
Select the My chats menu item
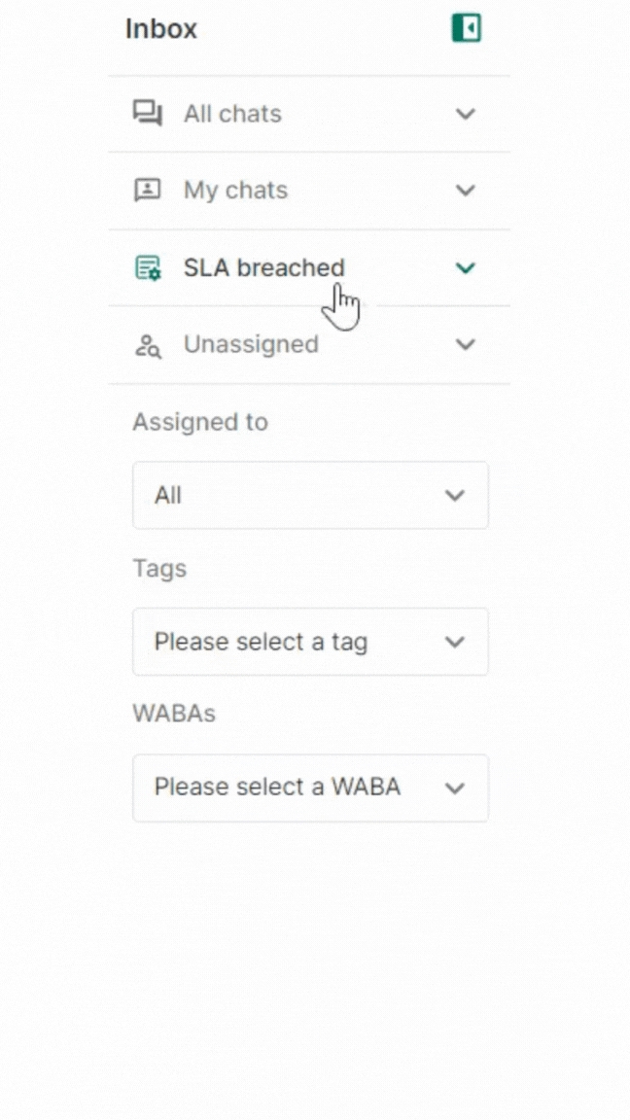235,190
